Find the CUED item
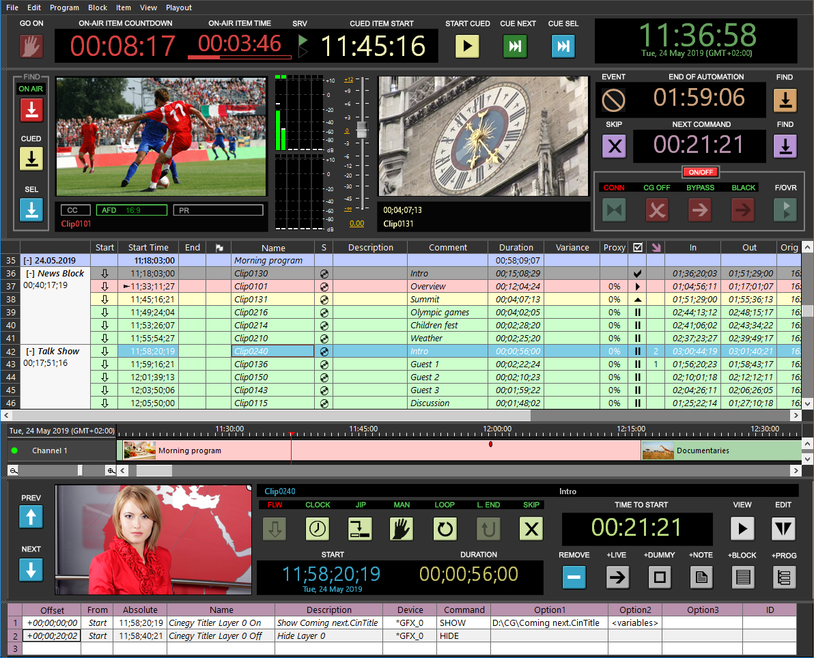 click(x=31, y=159)
